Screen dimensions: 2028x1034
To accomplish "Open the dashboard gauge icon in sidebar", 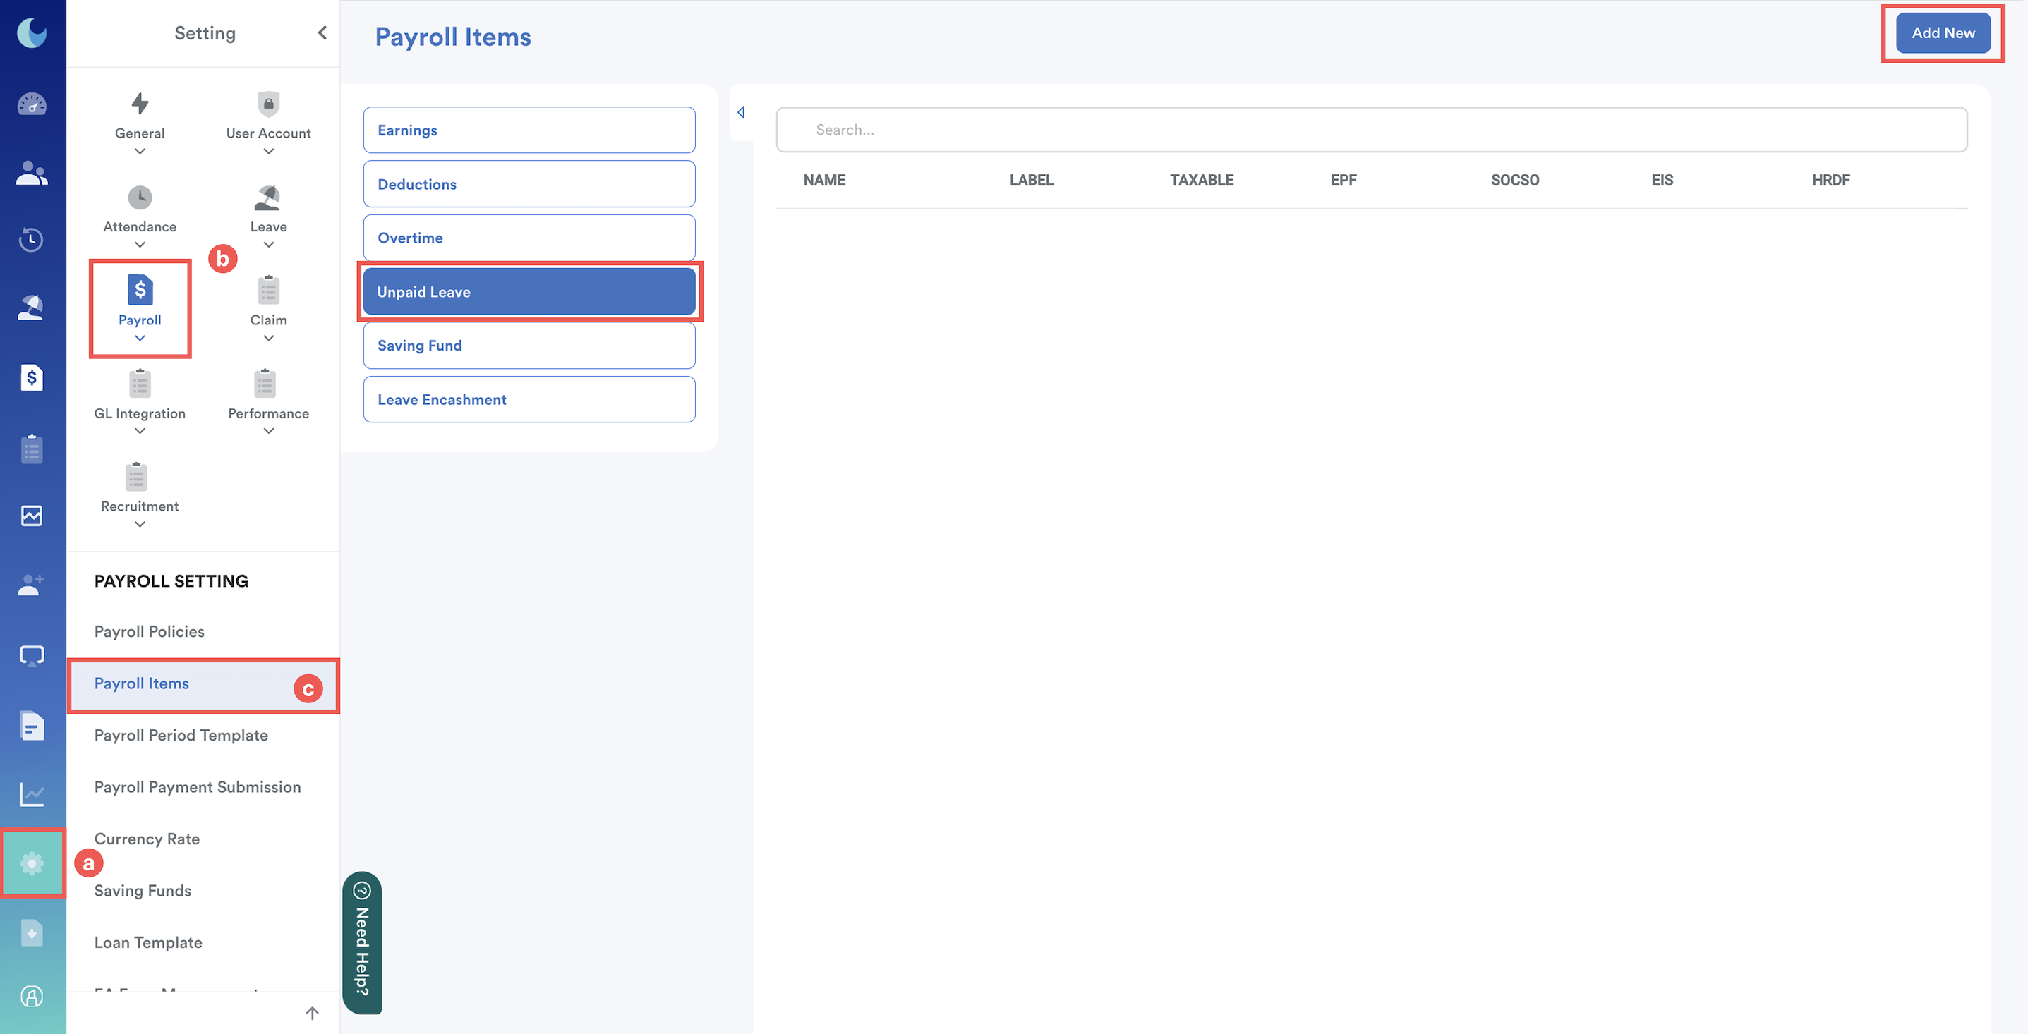I will (x=32, y=103).
